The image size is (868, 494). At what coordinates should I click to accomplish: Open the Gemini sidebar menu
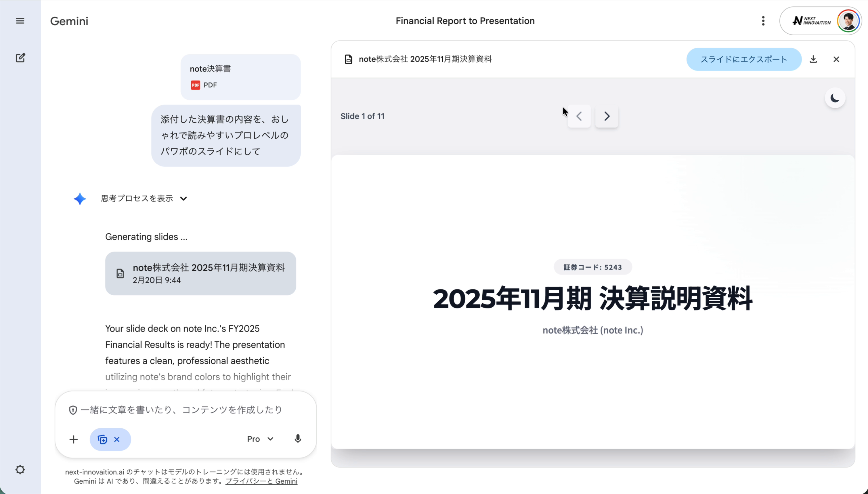click(x=20, y=21)
